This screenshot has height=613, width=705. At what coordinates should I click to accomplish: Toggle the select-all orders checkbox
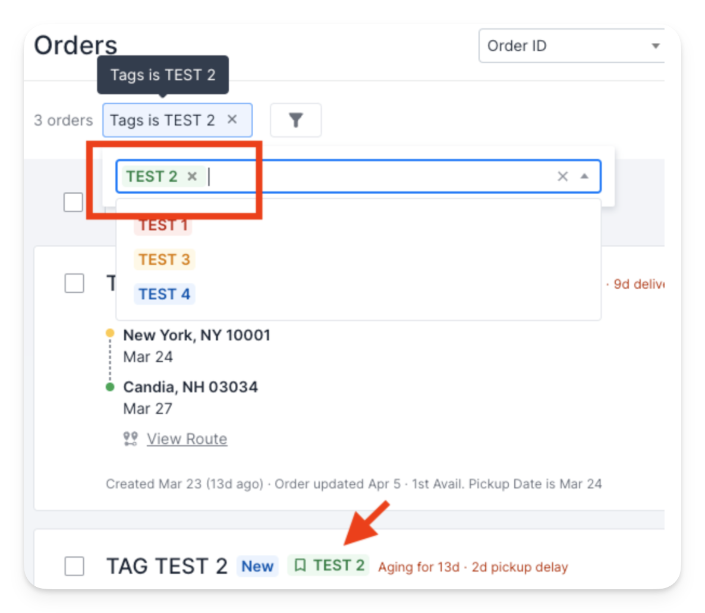(x=73, y=202)
